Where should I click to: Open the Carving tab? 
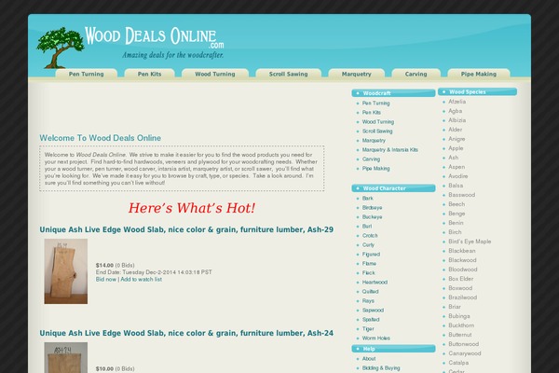click(416, 74)
